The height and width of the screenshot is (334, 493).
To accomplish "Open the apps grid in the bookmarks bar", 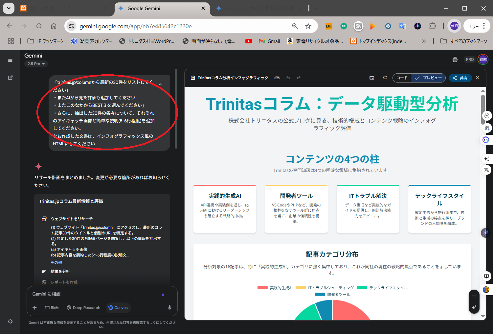I will pyautogui.click(x=11, y=41).
